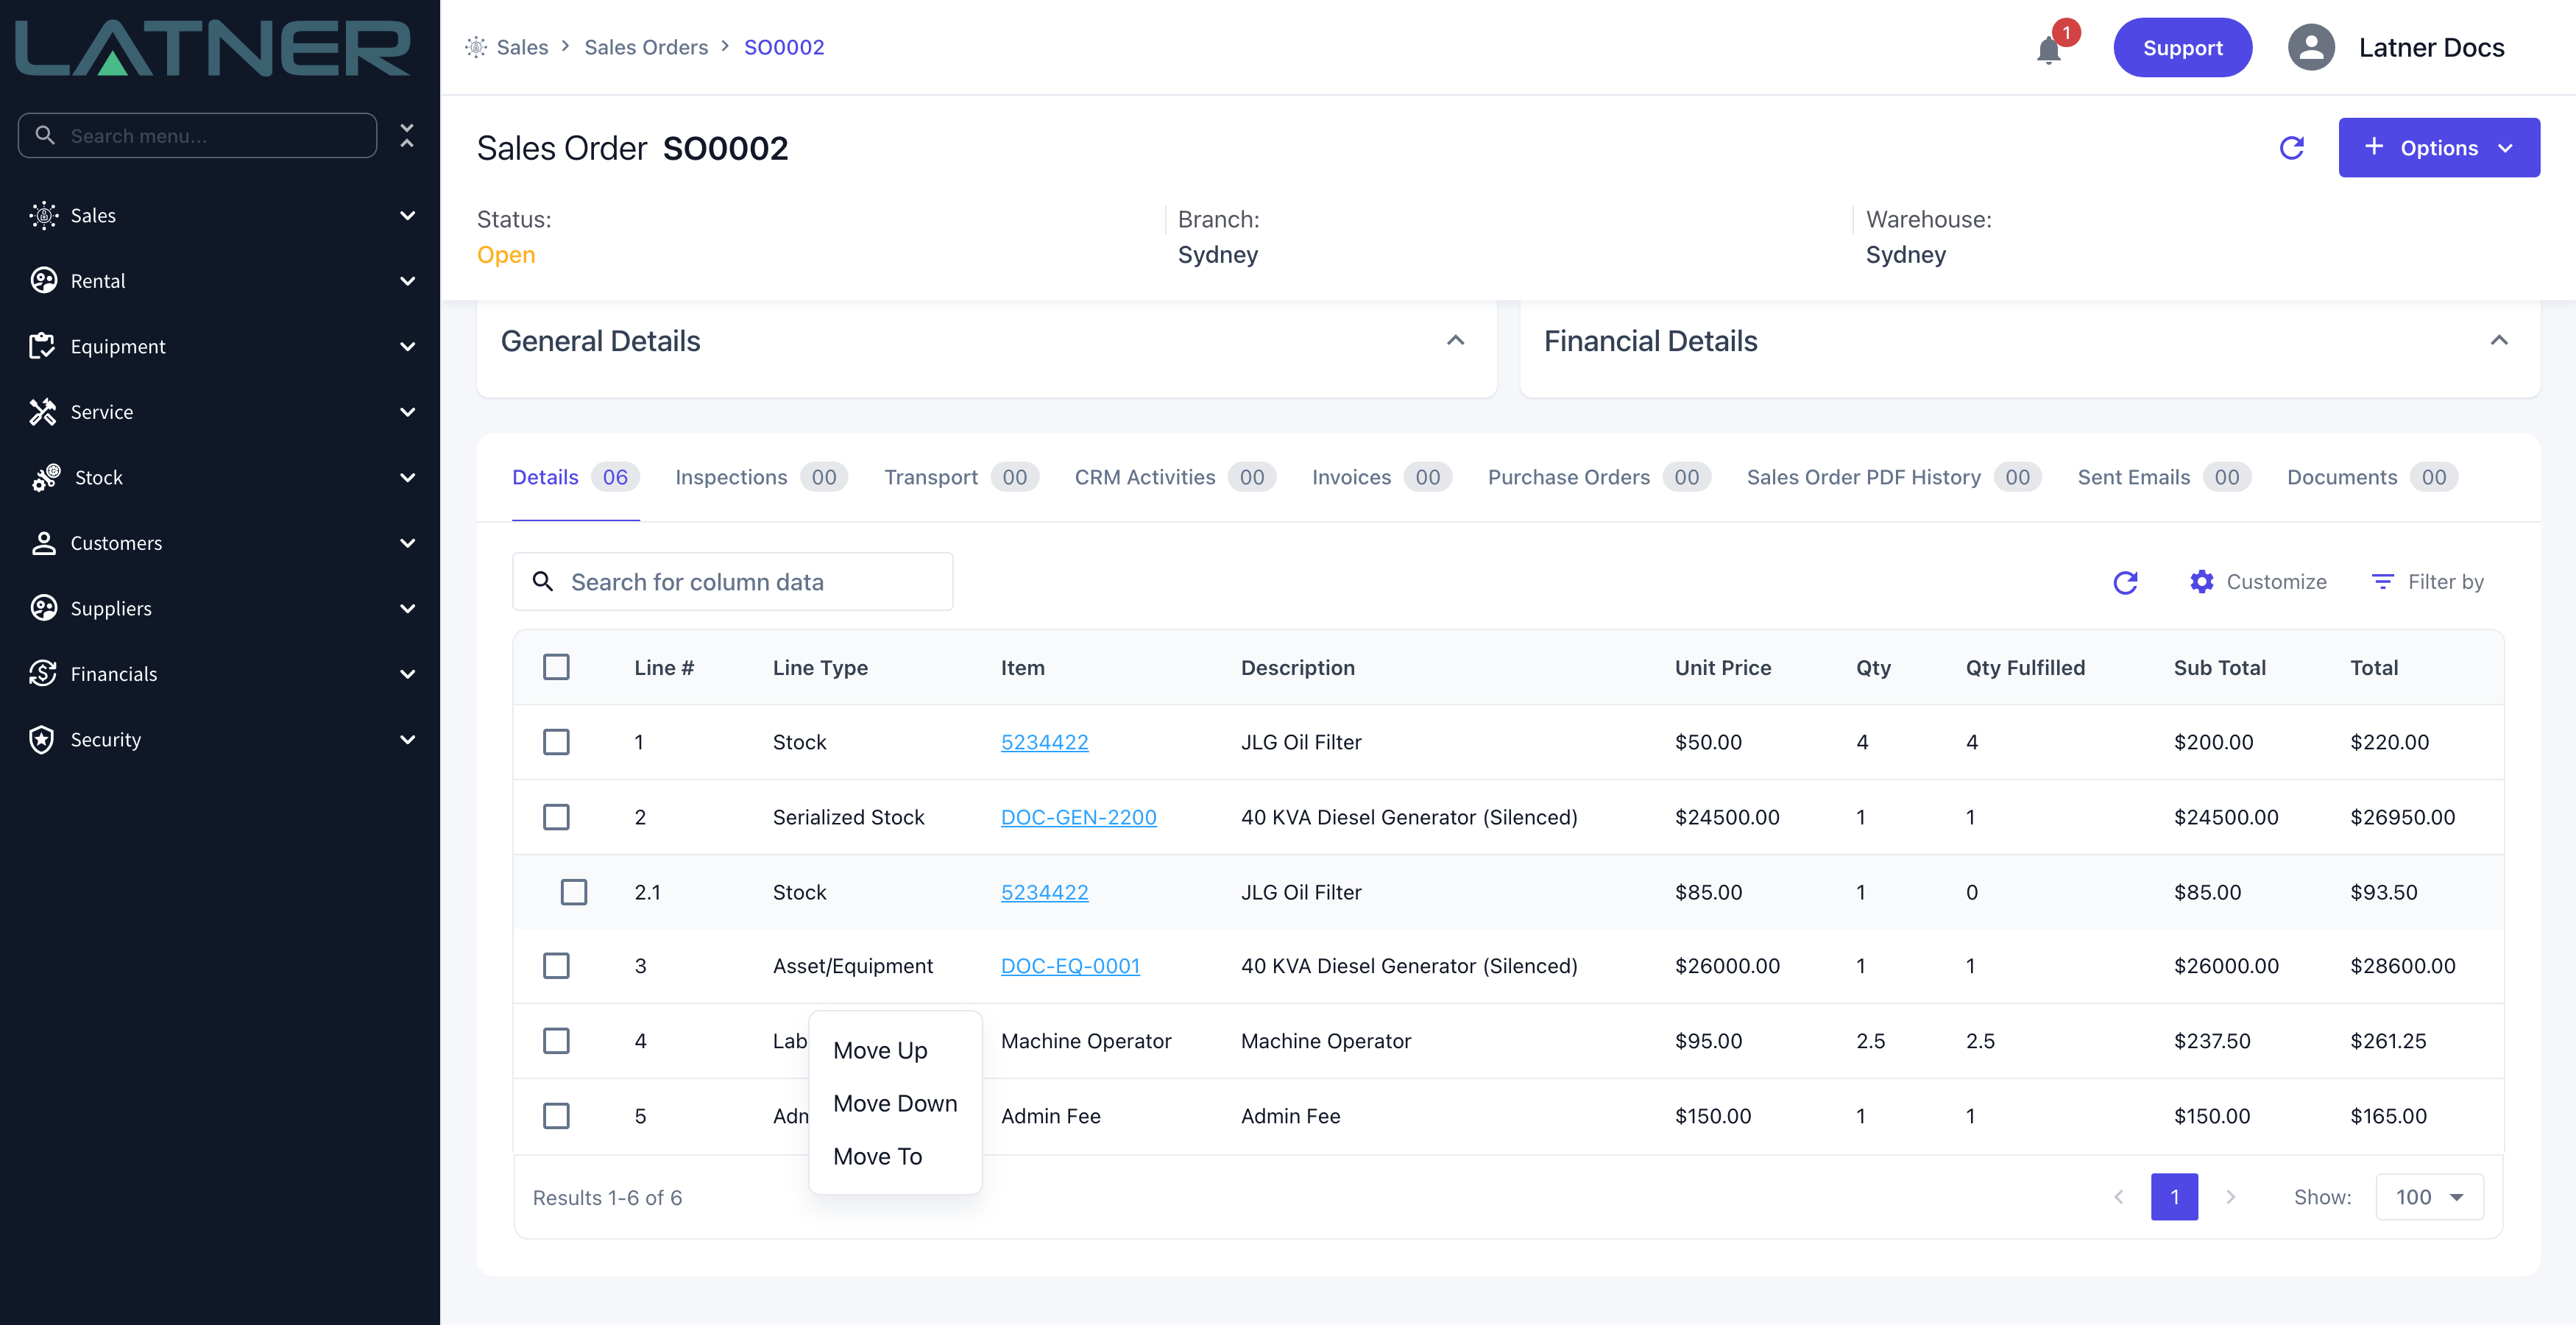Go to next page arrow
2576x1325 pixels.
click(x=2230, y=1197)
